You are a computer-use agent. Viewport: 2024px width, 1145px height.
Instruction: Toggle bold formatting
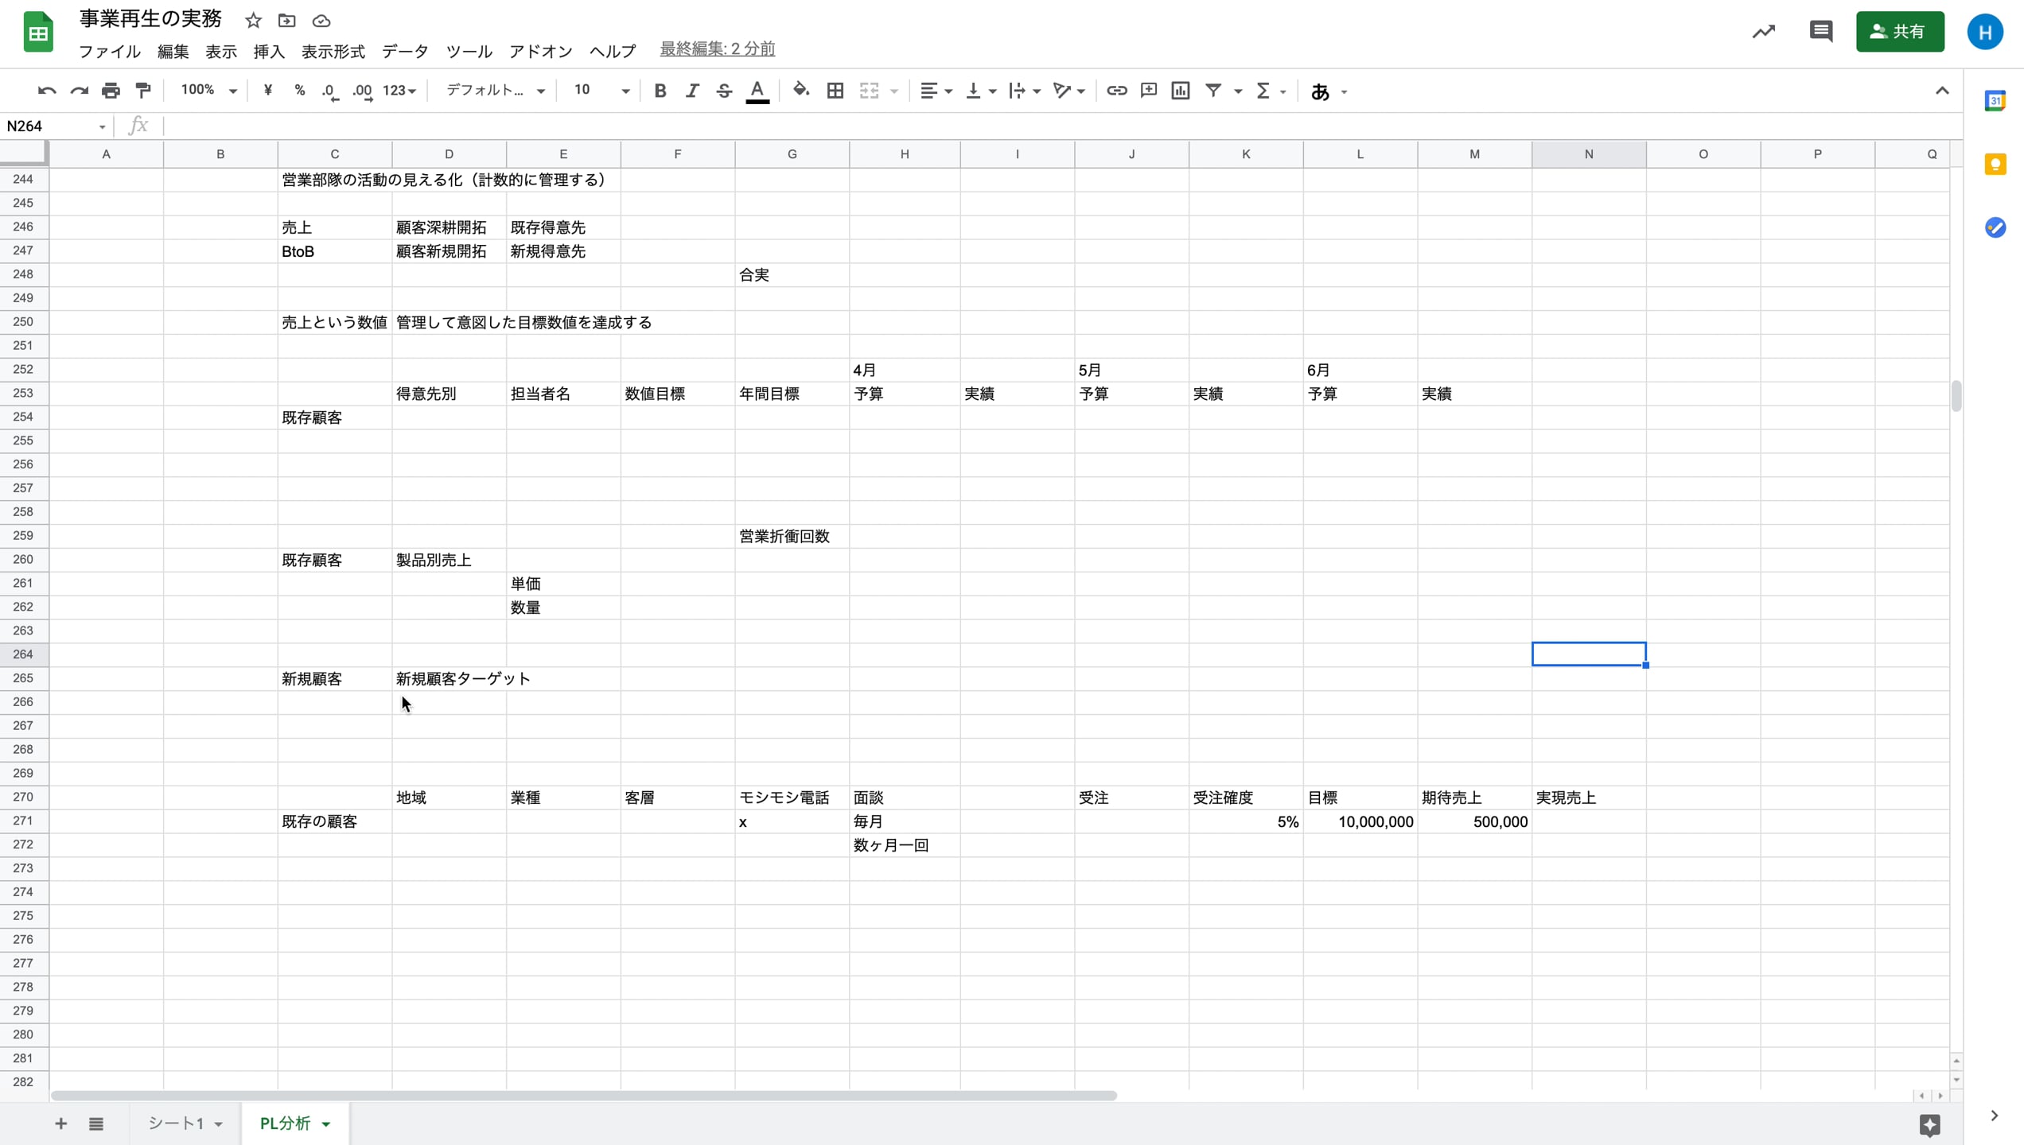(660, 91)
